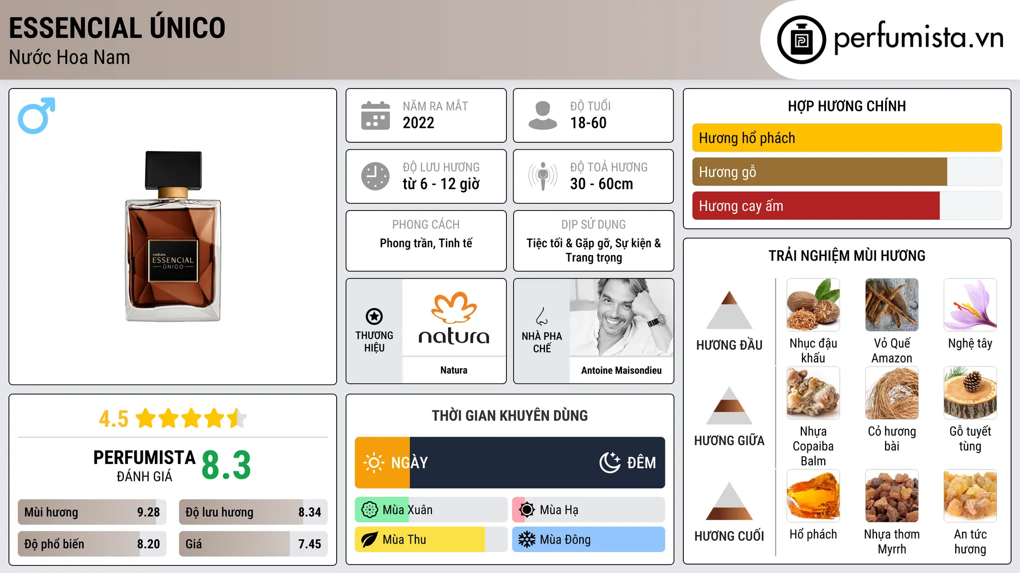
Task: Click the Độ lưu hương 8.34 score bar
Action: point(254,512)
